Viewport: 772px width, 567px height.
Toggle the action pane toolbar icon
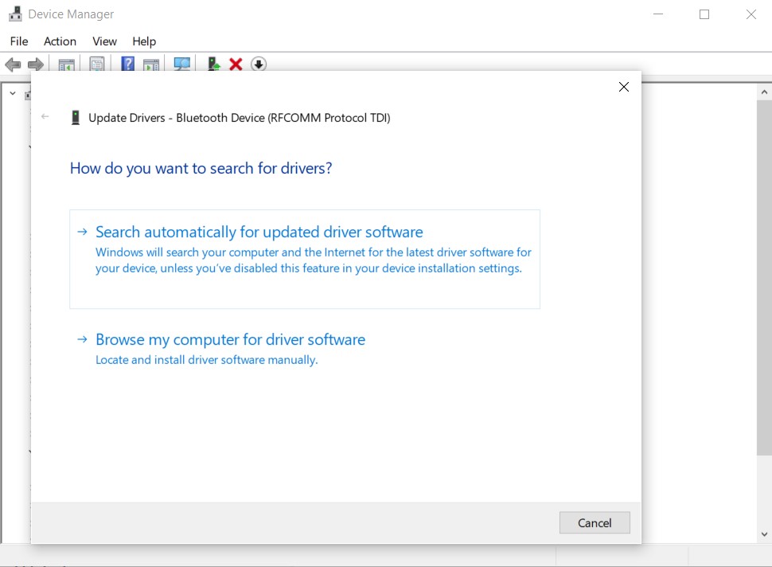click(x=151, y=65)
